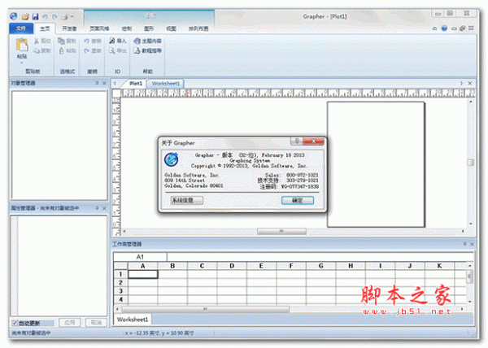Click the About dialog help question button

(x=297, y=141)
